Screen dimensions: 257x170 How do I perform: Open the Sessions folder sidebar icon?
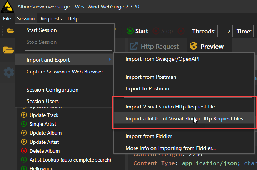pyautogui.click(x=8, y=50)
